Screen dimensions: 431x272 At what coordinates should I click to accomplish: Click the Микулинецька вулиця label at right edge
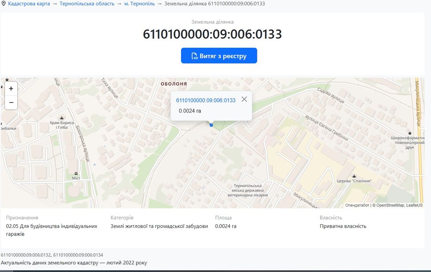[418, 103]
